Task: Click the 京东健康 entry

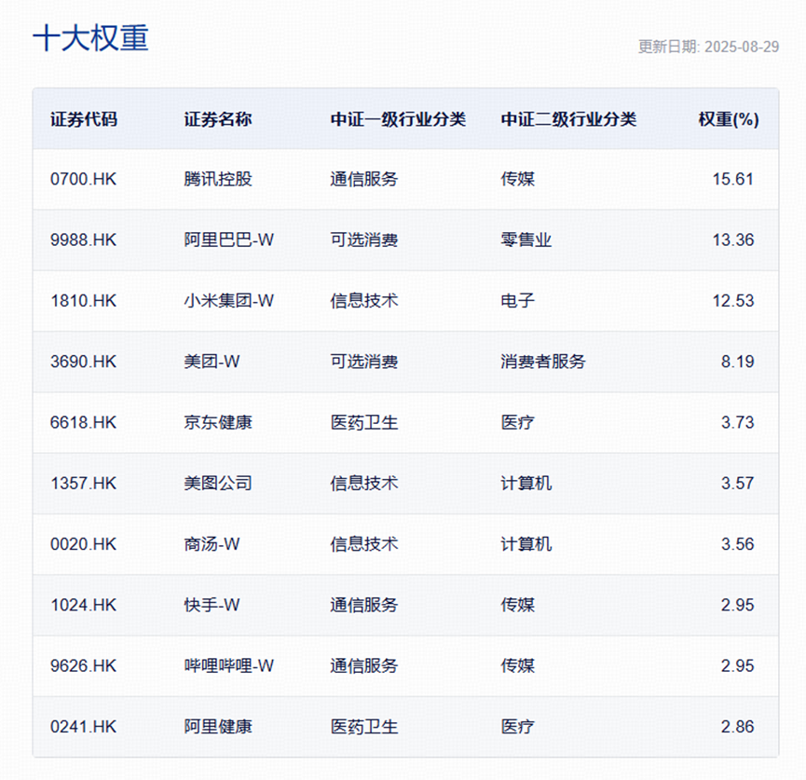Action: 218,422
